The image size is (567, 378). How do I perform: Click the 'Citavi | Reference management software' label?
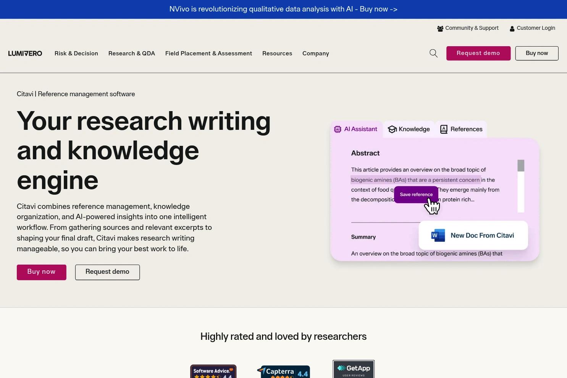point(76,94)
